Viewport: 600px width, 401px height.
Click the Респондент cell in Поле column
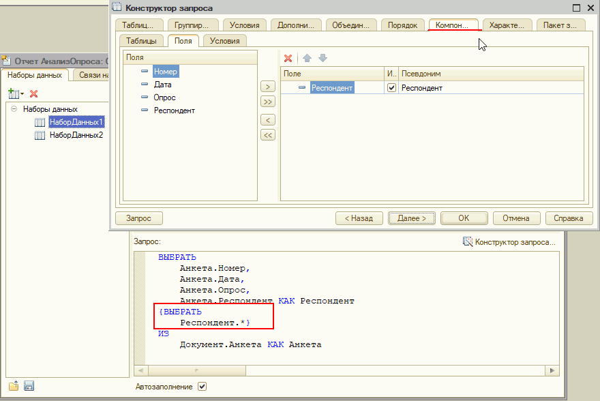click(332, 87)
